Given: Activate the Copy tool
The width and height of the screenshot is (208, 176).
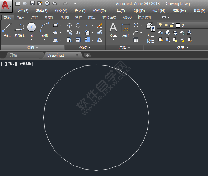Looking at the screenshot, I should point(69,33).
